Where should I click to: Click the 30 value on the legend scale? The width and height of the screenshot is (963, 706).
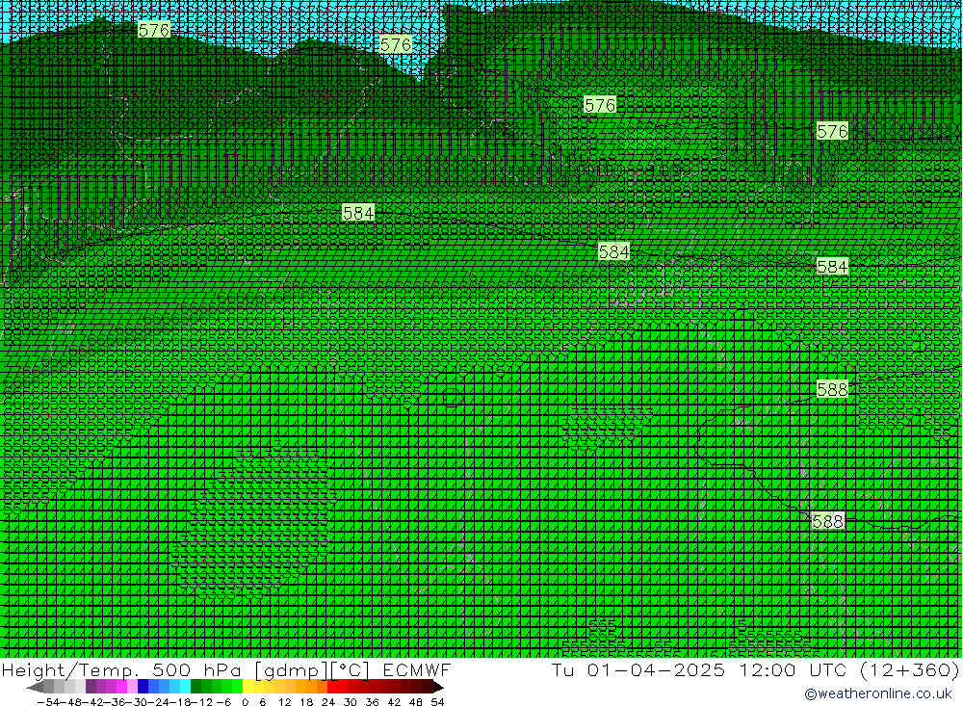(351, 702)
